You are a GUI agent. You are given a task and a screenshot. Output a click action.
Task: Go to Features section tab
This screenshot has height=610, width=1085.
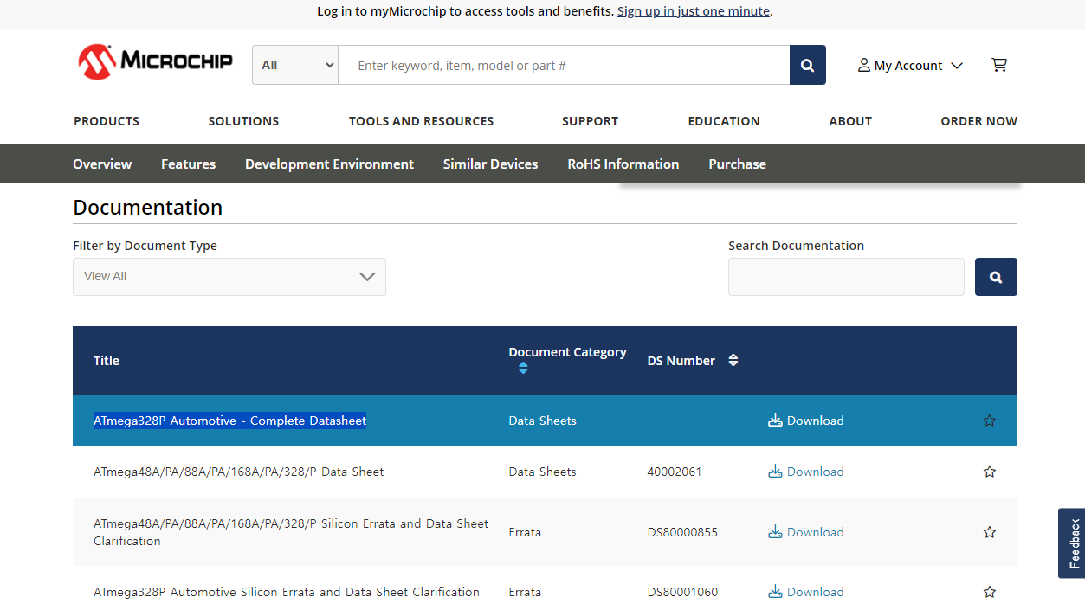click(x=188, y=164)
